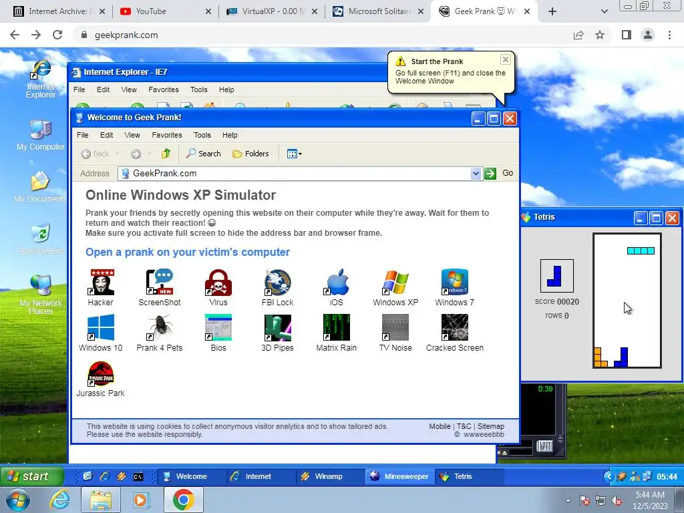Open the Hacker prank icon
This screenshot has width=684, height=513.
[101, 283]
